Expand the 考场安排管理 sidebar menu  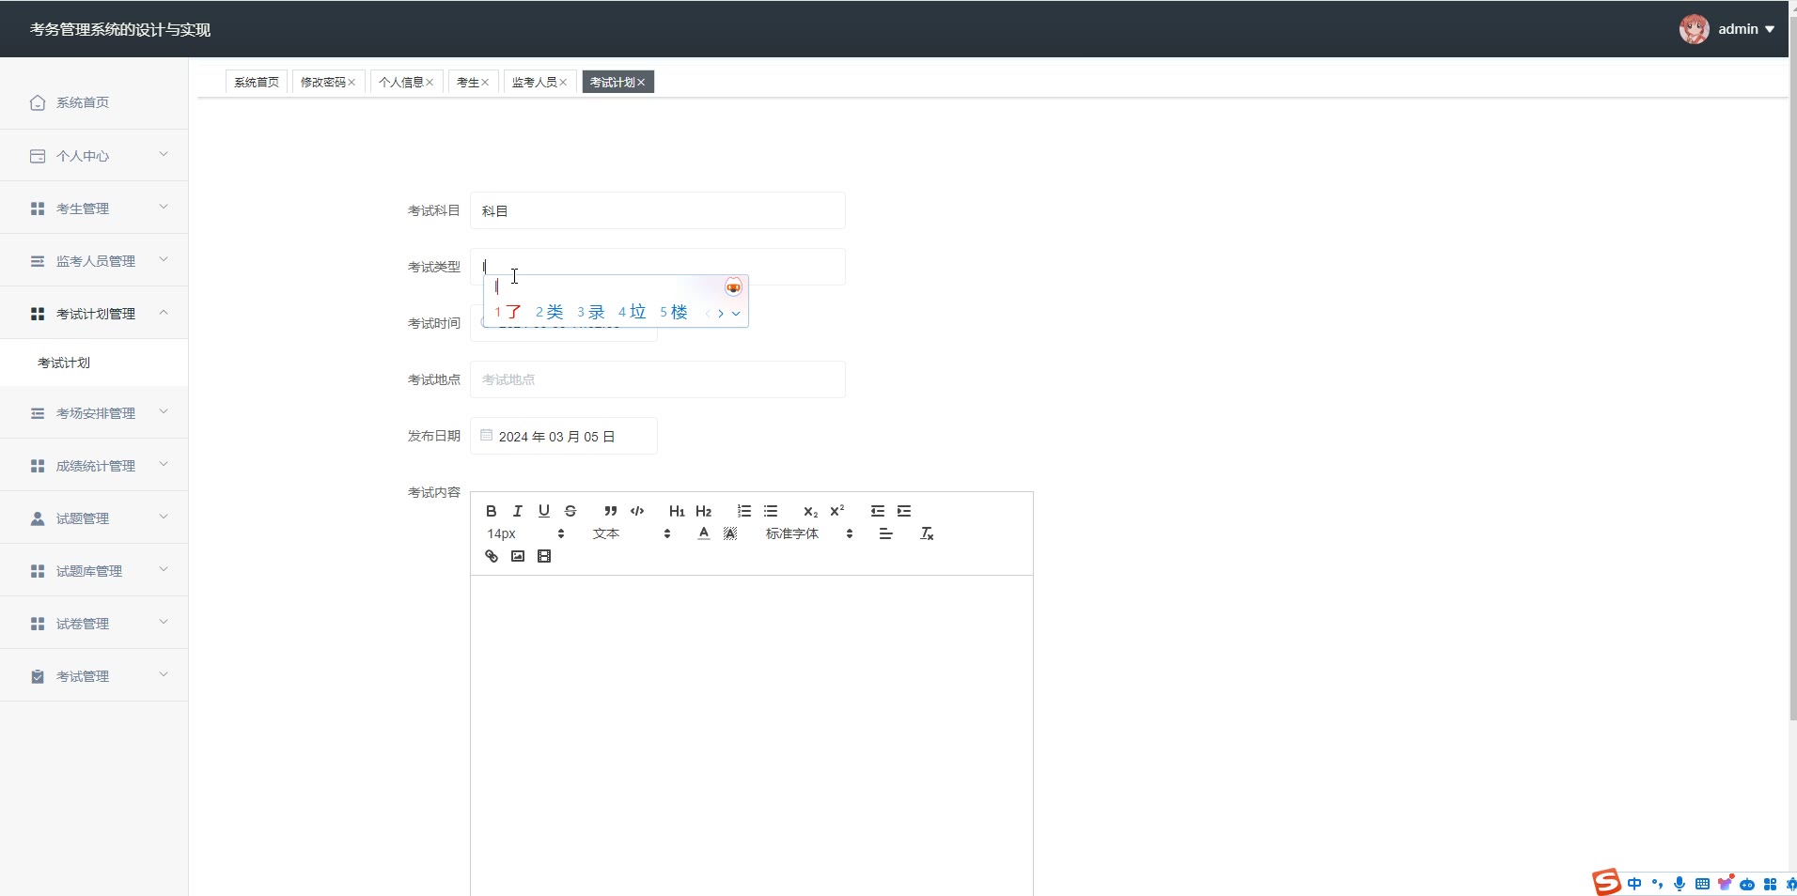point(94,413)
